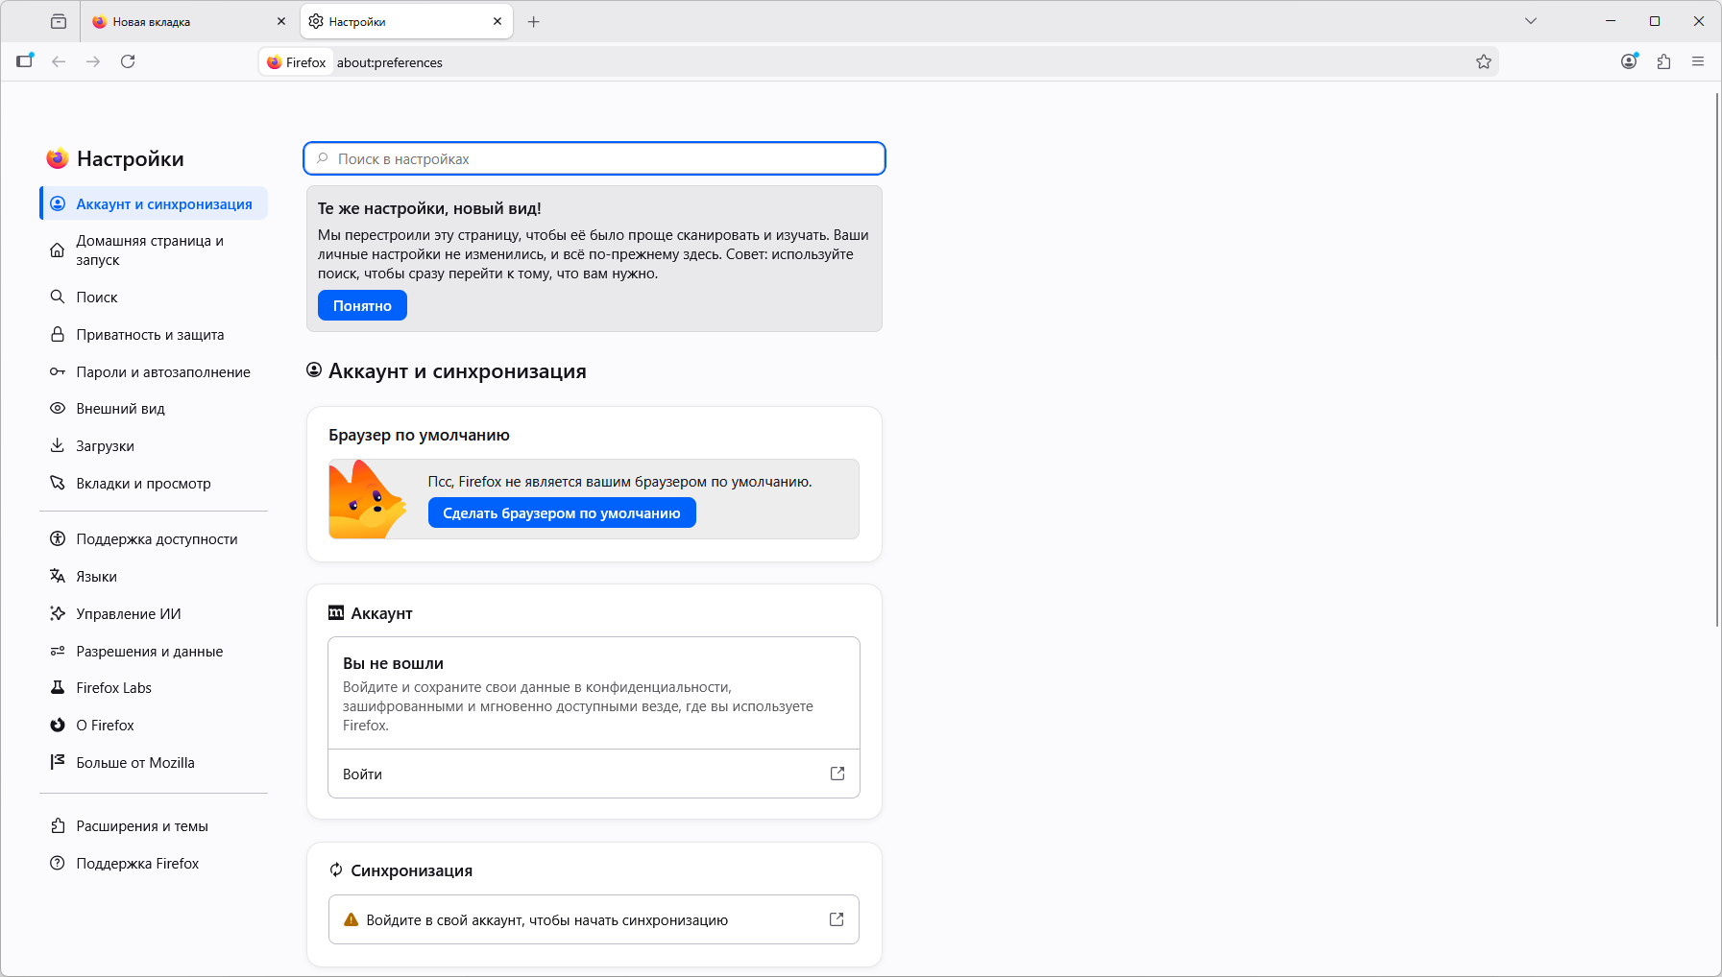Select "Аккаунт и синхронизация" in sidebar
Viewport: 1722px width, 977px height.
[154, 203]
